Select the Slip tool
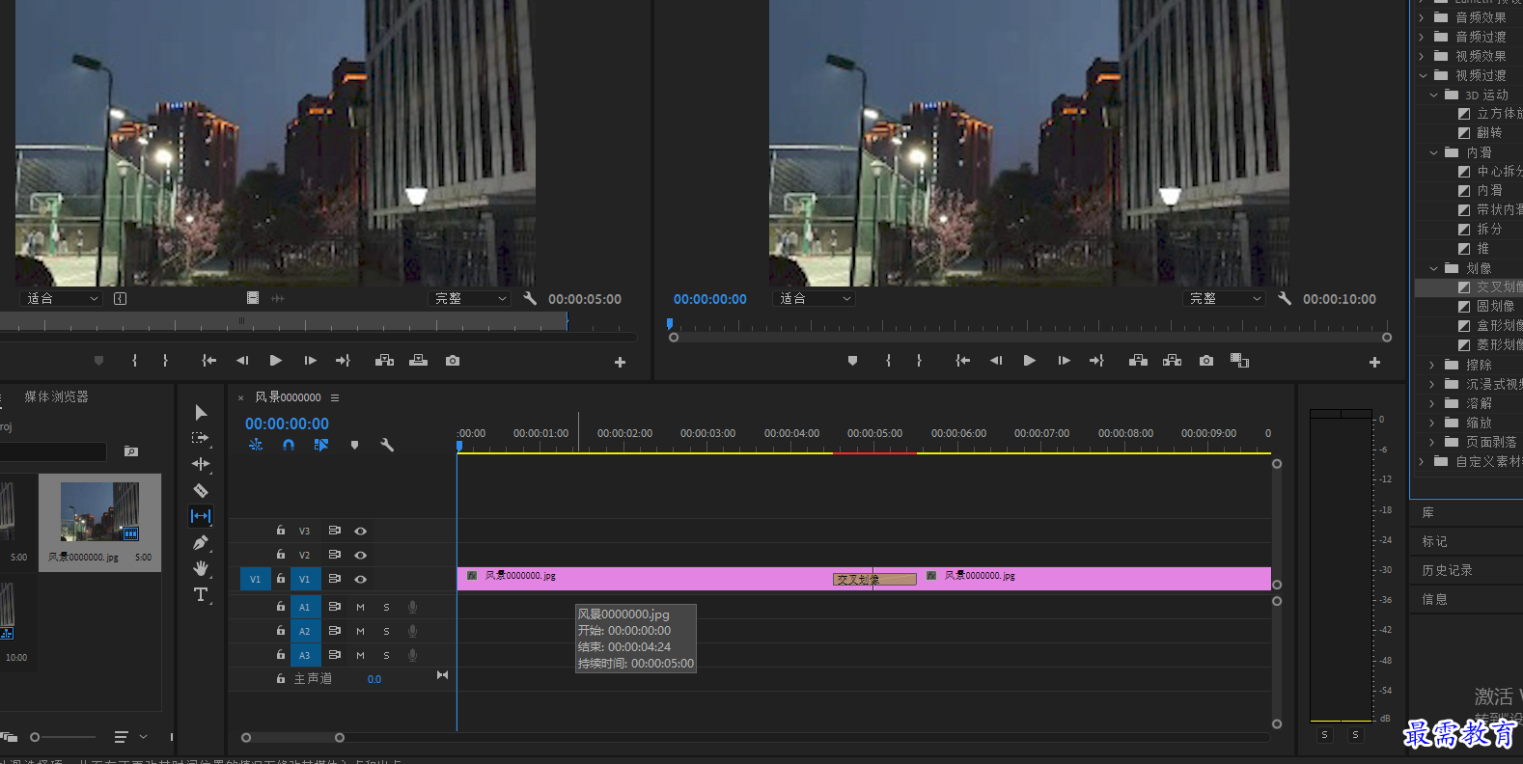This screenshot has width=1523, height=764. pos(201,516)
